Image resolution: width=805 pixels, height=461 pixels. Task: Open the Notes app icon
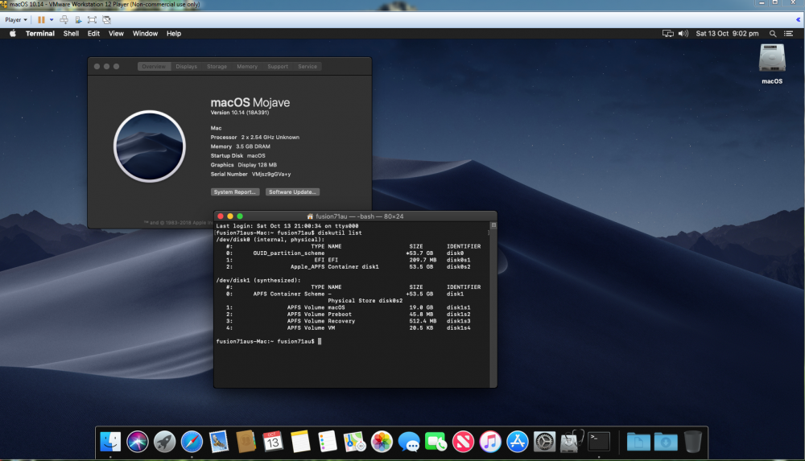pos(300,442)
